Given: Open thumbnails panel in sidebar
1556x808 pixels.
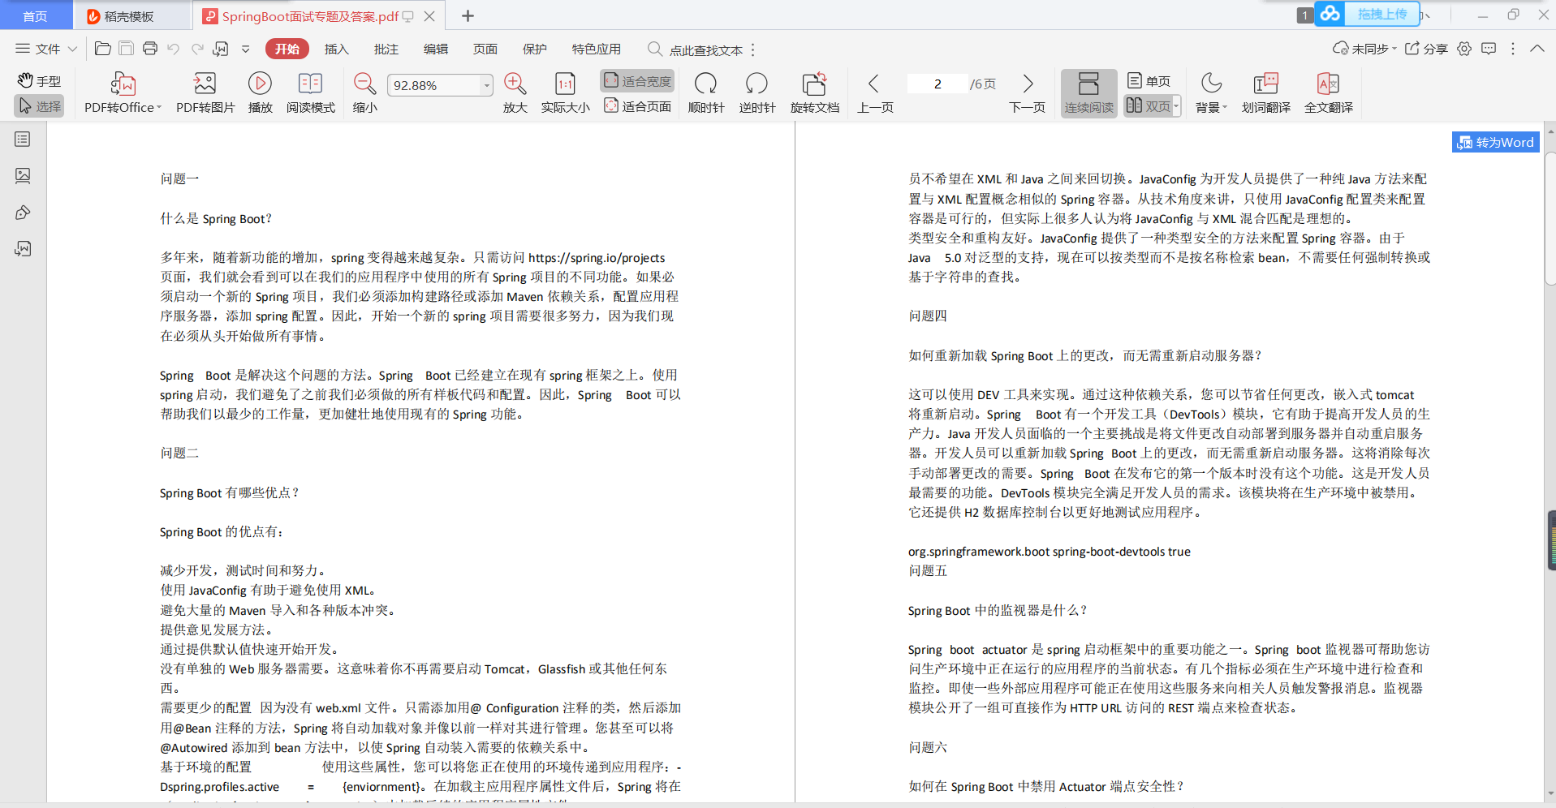Looking at the screenshot, I should point(23,175).
